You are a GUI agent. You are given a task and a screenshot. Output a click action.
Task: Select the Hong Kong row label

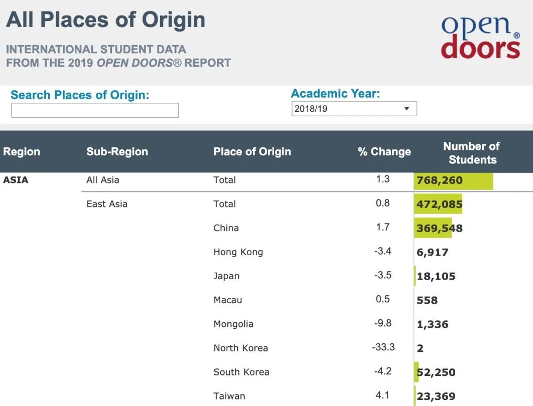click(x=238, y=252)
